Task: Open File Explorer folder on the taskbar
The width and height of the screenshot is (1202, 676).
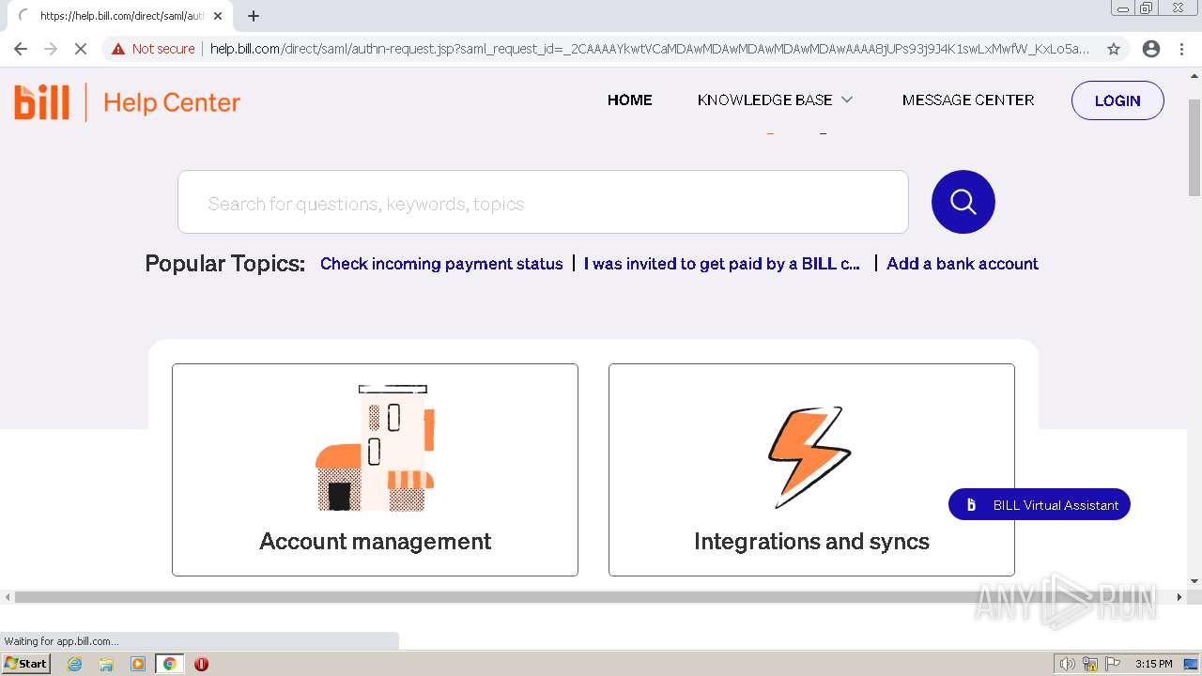Action: [106, 664]
